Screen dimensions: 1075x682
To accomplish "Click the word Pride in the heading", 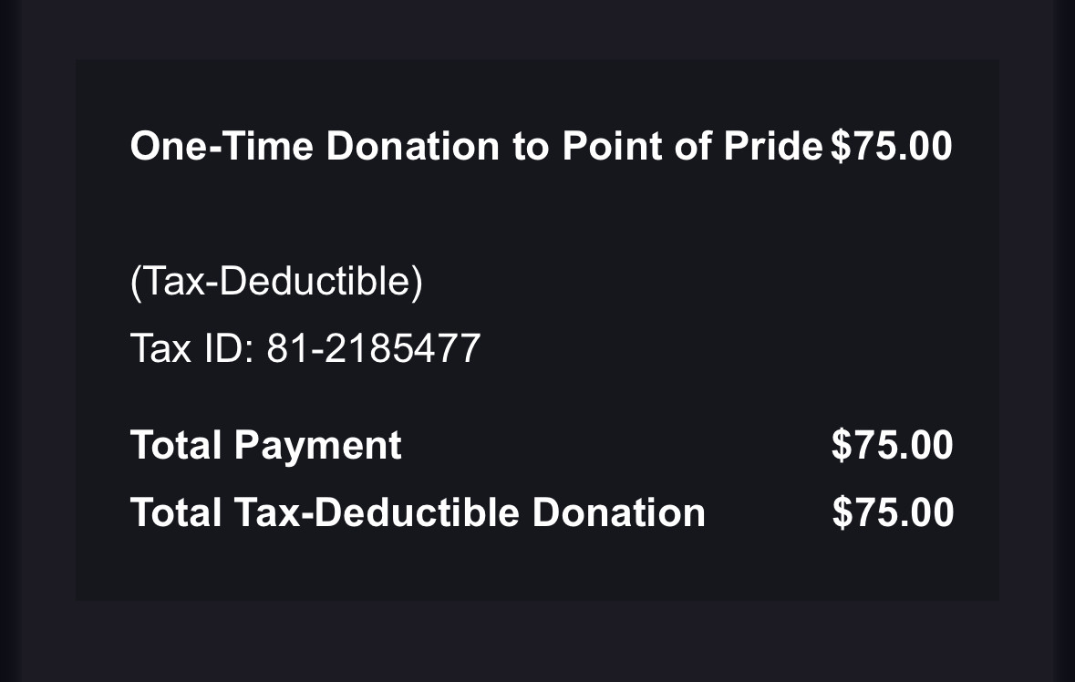I will point(773,147).
